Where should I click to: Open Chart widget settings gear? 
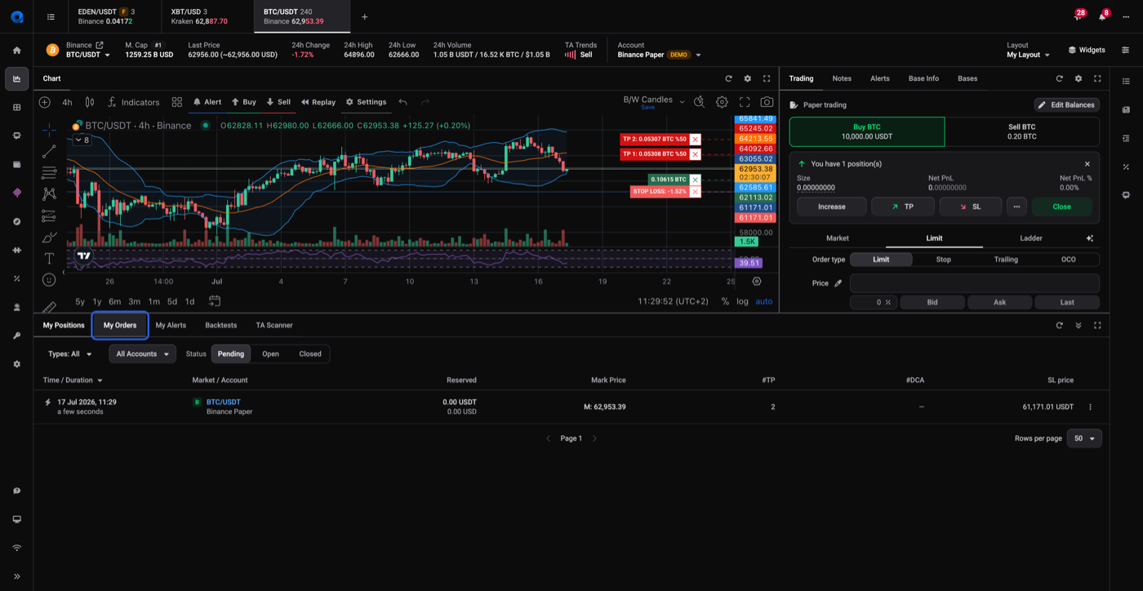747,78
